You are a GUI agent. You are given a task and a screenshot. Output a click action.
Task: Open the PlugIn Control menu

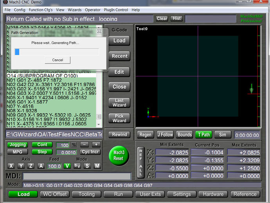coord(116,10)
